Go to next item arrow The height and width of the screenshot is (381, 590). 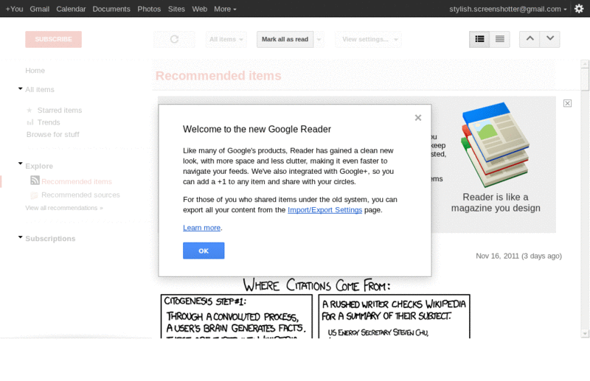(x=550, y=39)
